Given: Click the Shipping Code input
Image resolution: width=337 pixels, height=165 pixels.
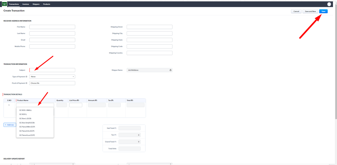Looking at the screenshot, I should [x=149, y=46].
